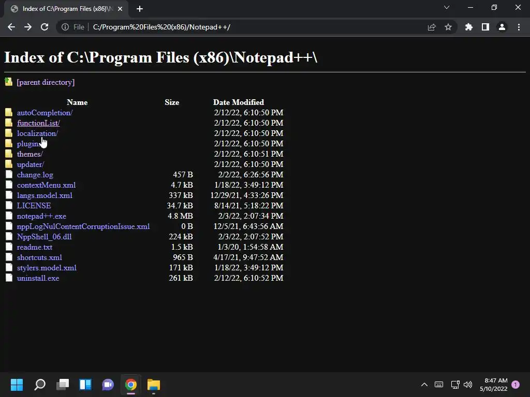
Task: Select the 34.7 kB size value
Action: (180, 206)
